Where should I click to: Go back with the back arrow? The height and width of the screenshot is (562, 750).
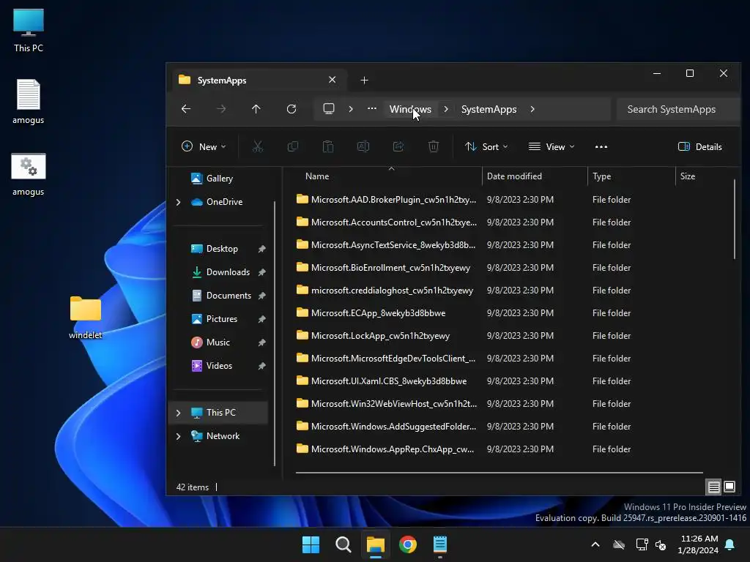[186, 109]
